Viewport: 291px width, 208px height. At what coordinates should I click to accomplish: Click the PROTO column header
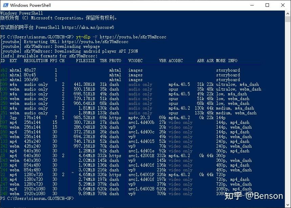pyautogui.click(x=115, y=61)
